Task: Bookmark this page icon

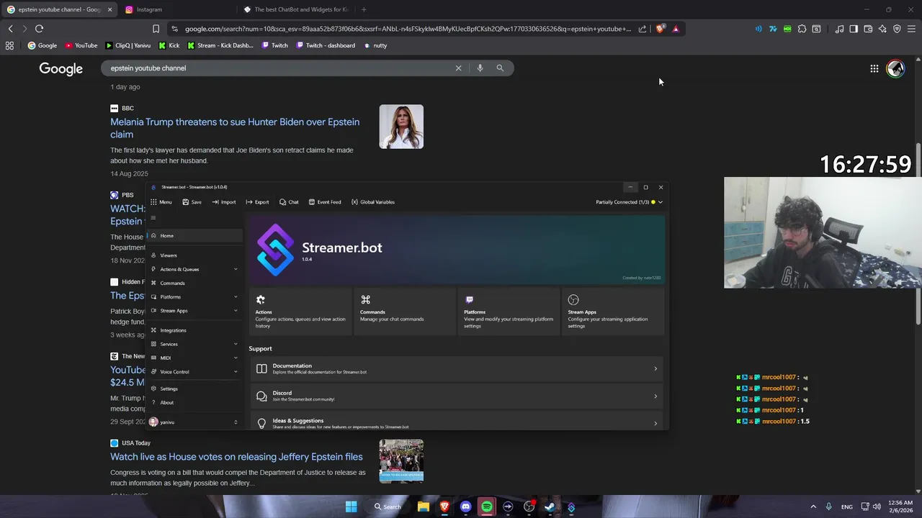Action: point(156,29)
